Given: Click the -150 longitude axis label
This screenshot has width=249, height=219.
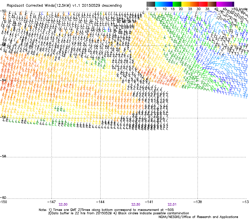Looking at the screenshot, I should (x=3, y=202).
